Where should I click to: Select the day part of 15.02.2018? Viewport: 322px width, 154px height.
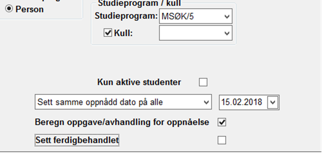pos(225,102)
